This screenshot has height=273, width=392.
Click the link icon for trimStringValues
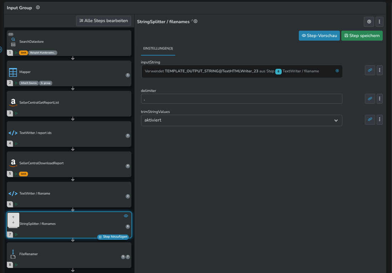[x=370, y=119]
